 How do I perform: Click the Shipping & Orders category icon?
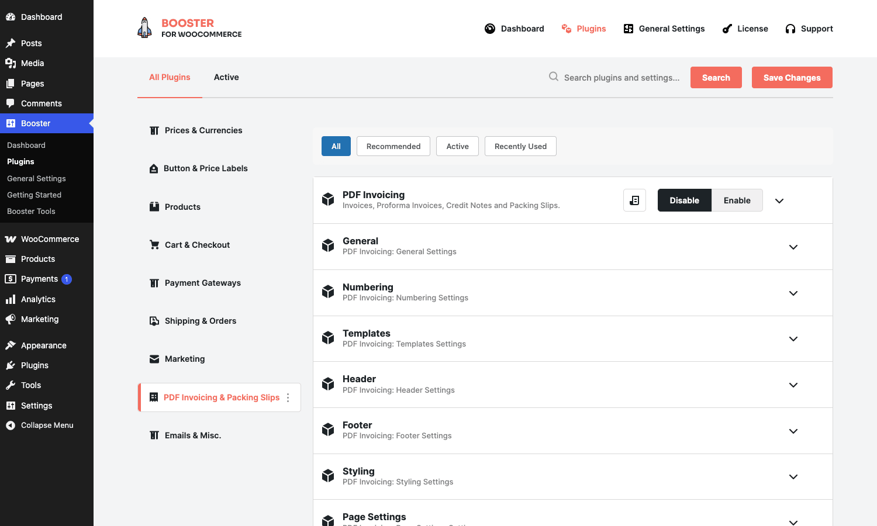[x=154, y=321]
